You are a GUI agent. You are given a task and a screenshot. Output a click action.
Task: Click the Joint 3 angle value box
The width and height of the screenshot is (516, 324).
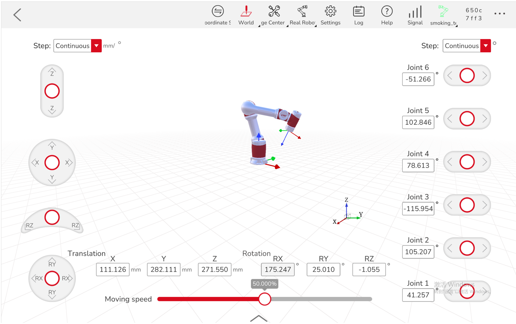click(x=418, y=208)
